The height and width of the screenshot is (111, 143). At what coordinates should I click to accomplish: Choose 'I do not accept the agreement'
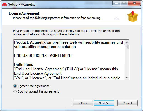coord(15,91)
